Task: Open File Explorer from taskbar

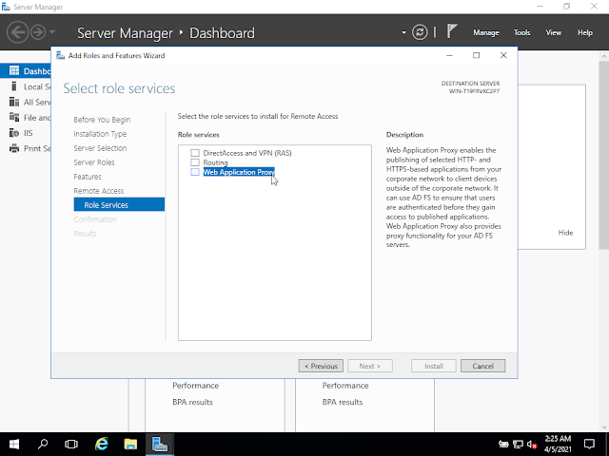Action: click(x=130, y=444)
